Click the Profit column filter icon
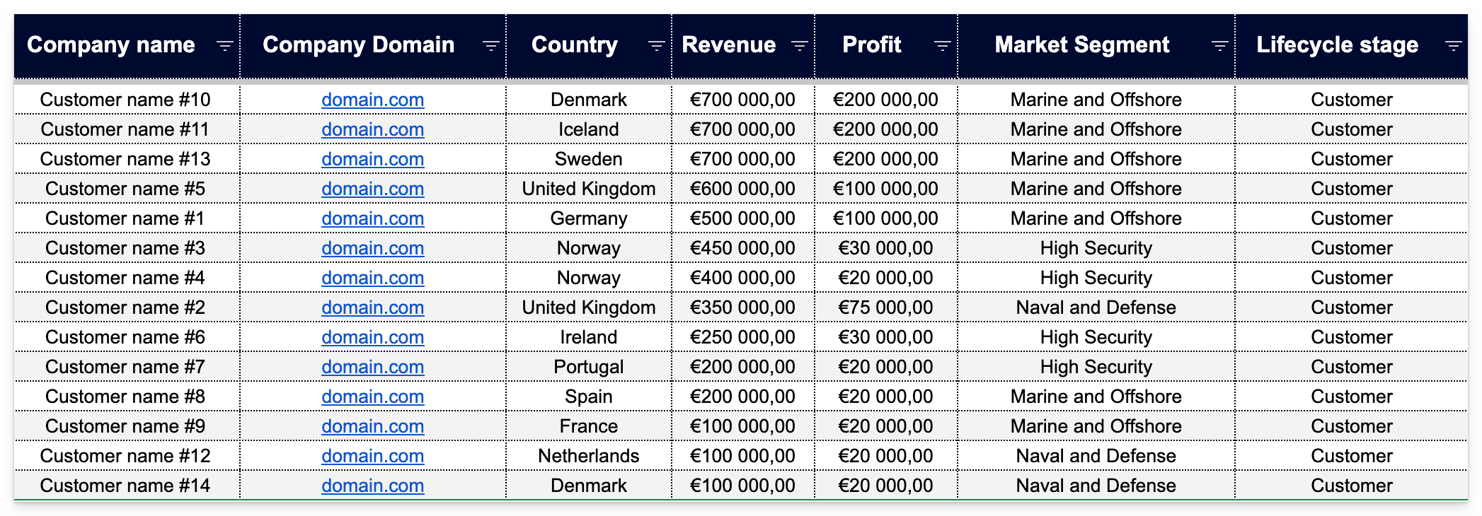This screenshot has width=1482, height=516. [942, 46]
